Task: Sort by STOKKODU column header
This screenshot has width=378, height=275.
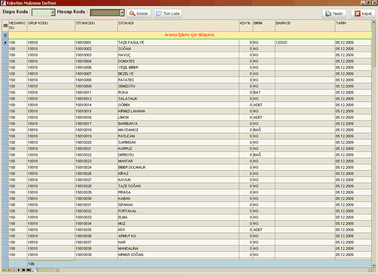Action: pyautogui.click(x=96, y=26)
